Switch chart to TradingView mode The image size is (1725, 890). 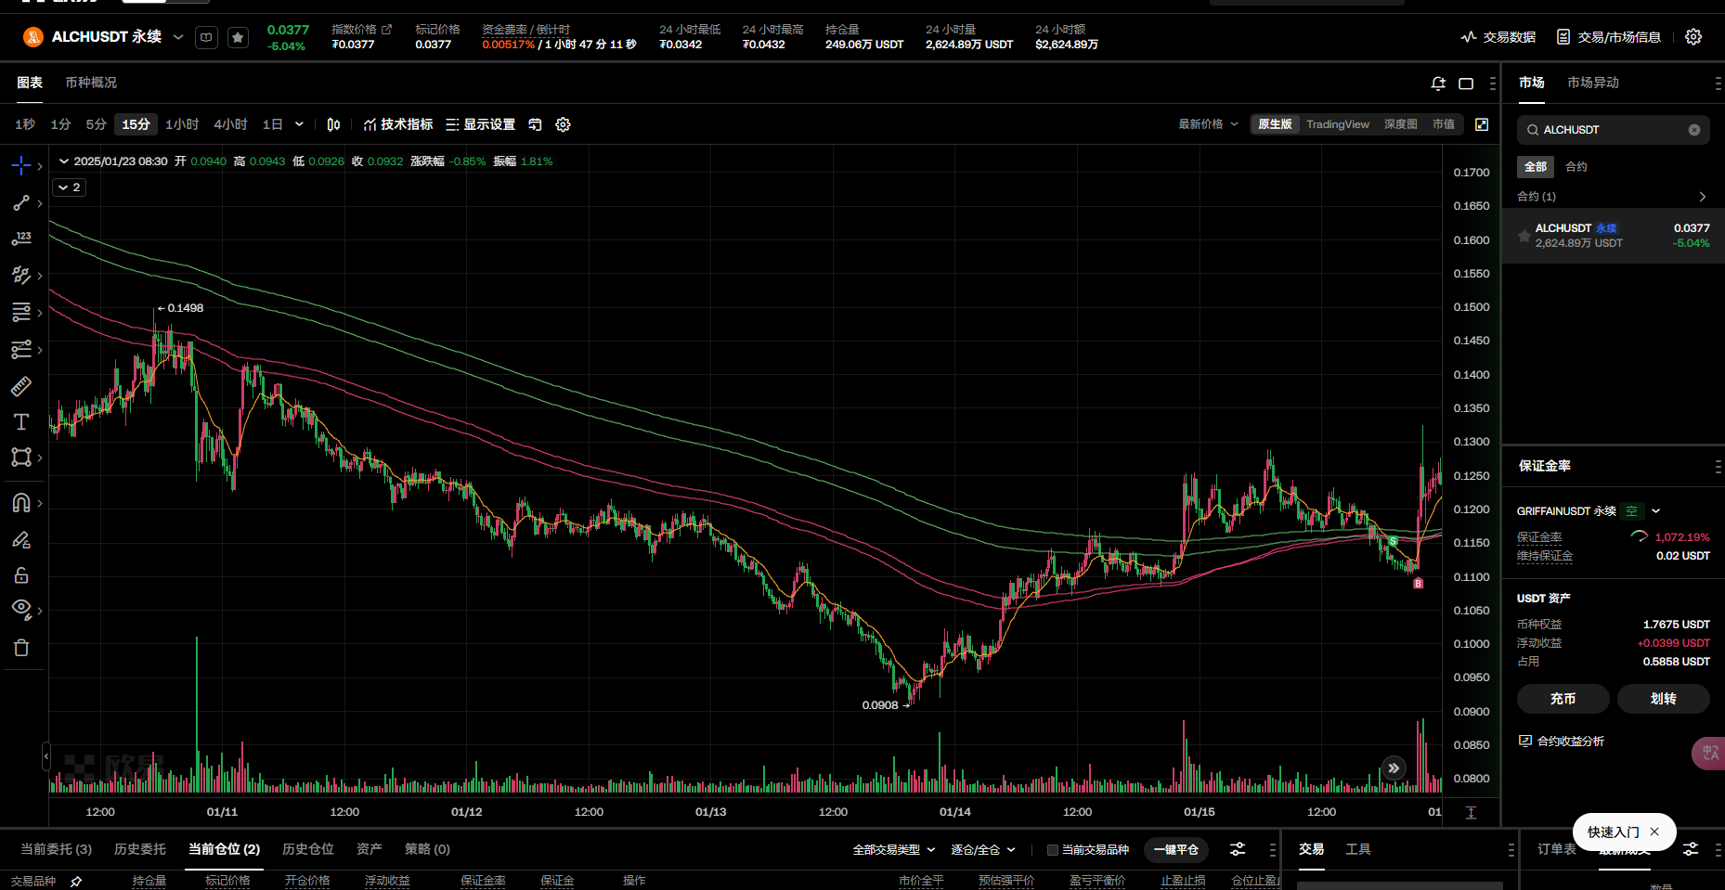(x=1337, y=124)
